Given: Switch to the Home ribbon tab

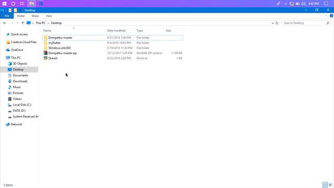Looking at the screenshot, I should pos(21,16).
